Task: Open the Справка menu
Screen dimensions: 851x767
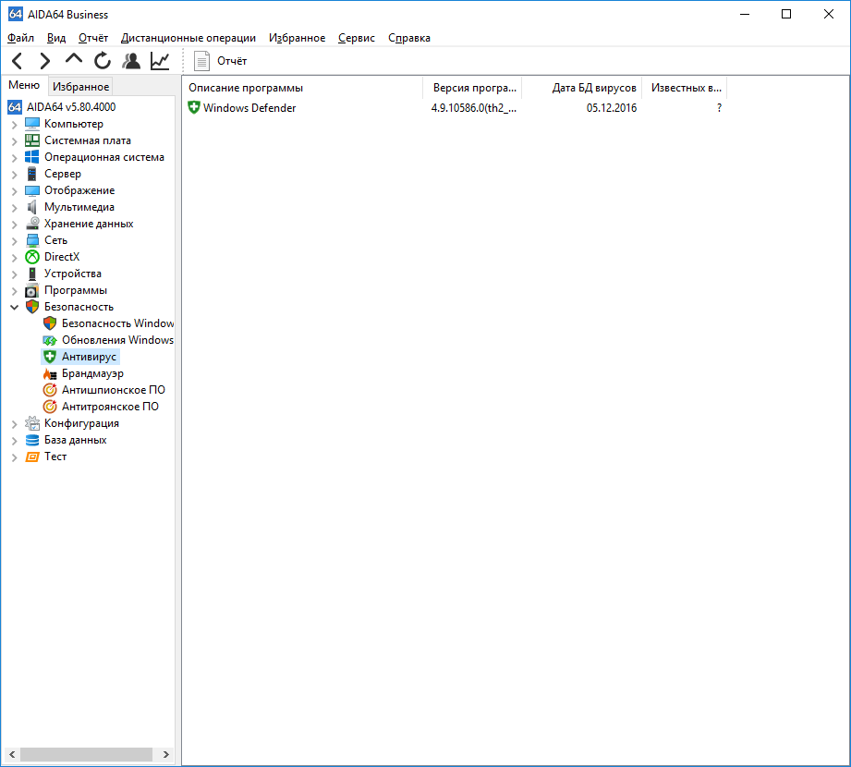Action: pos(409,38)
